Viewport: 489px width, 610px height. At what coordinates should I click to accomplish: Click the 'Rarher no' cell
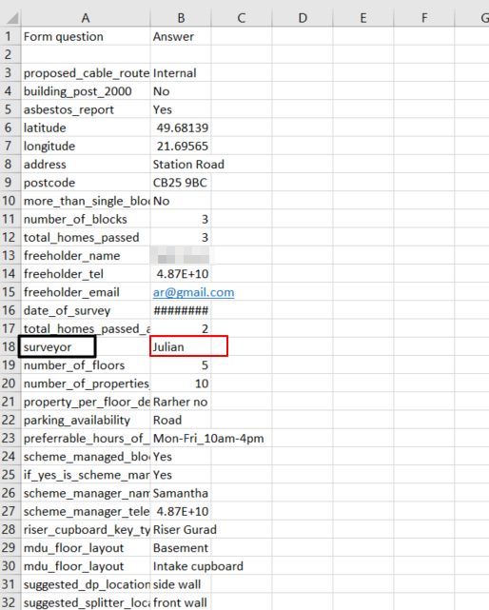pyautogui.click(x=181, y=402)
